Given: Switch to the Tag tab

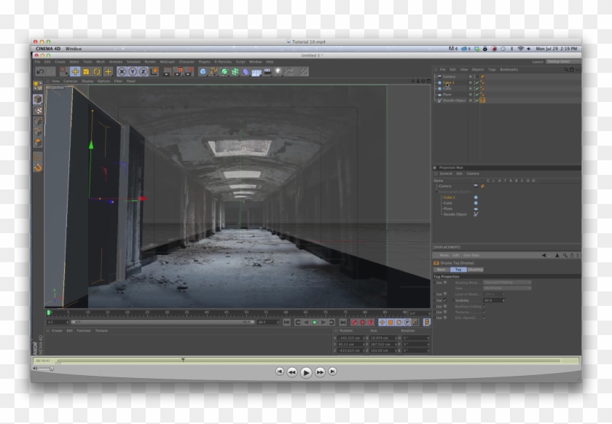Looking at the screenshot, I should point(458,270).
